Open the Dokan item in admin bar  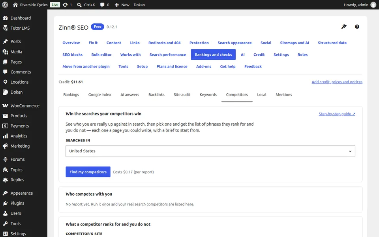pyautogui.click(x=139, y=5)
